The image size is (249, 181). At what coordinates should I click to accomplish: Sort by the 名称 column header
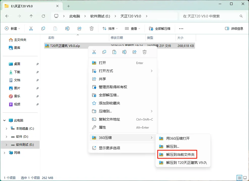coord(51,38)
